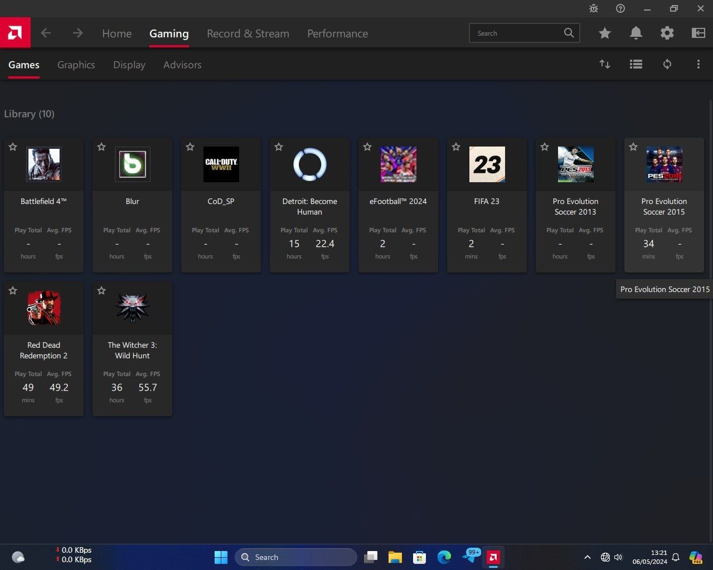Open notifications bell icon
The image size is (713, 570).
636,33
